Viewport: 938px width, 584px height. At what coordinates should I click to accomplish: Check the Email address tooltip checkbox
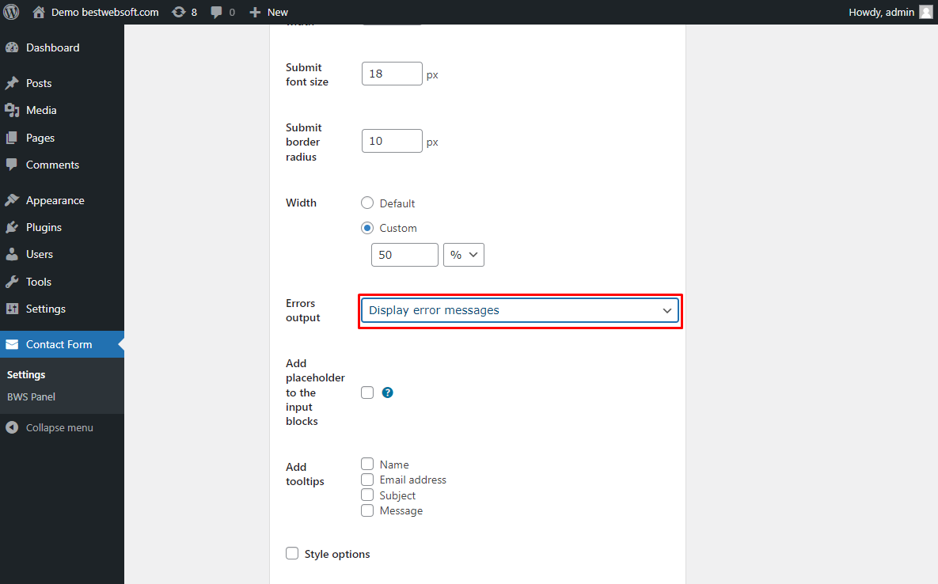point(367,480)
